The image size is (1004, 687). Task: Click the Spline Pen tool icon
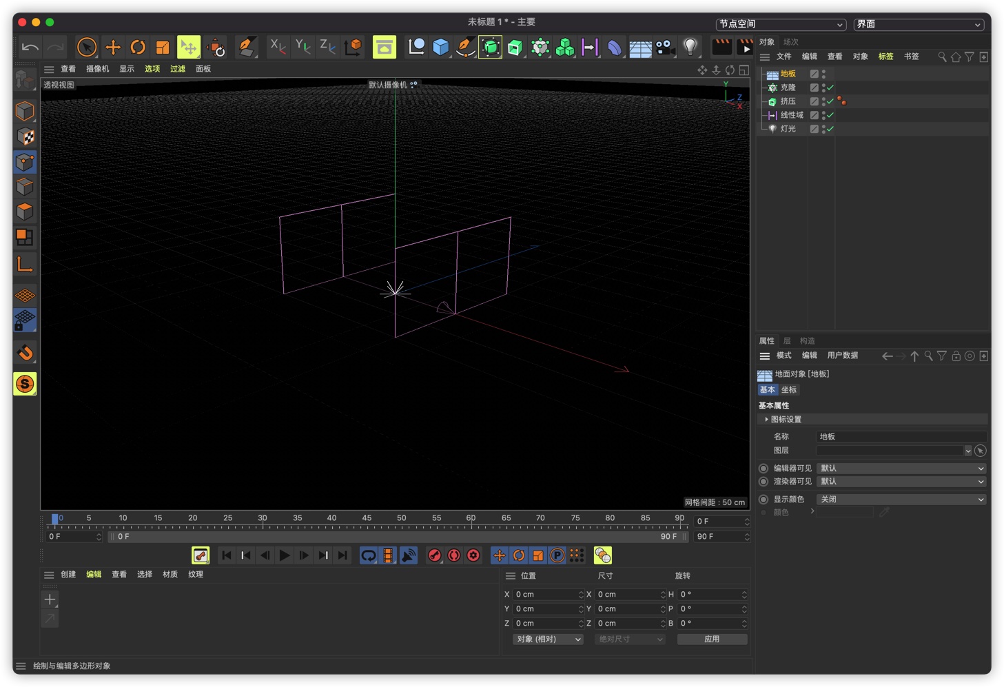coord(465,47)
